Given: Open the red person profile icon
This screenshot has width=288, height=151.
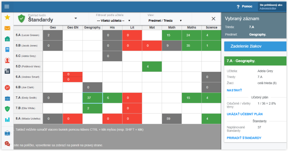Looking at the screenshot, I should (7, 60).
